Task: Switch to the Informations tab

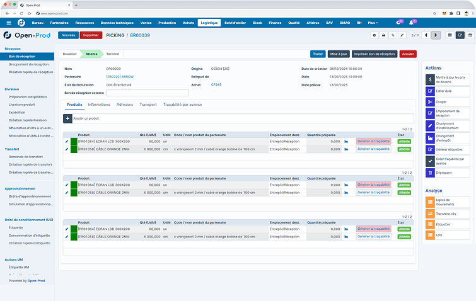Action: point(99,105)
